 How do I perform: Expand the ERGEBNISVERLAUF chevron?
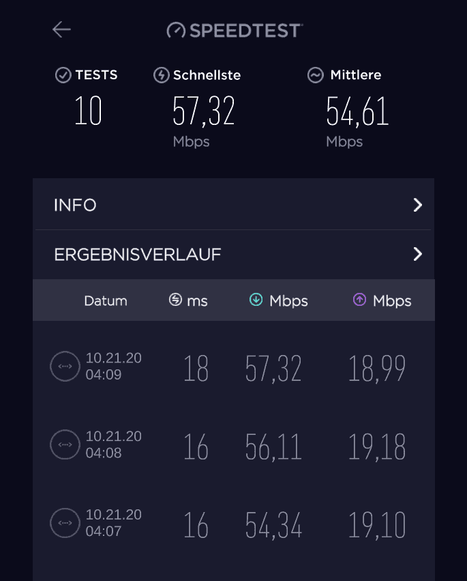pos(418,254)
